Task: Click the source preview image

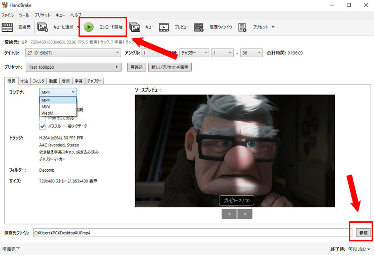Action: pyautogui.click(x=235, y=151)
